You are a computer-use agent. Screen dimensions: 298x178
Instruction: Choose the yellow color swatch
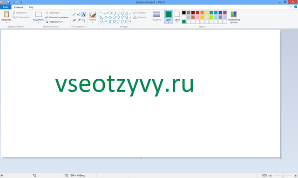pos(207,13)
